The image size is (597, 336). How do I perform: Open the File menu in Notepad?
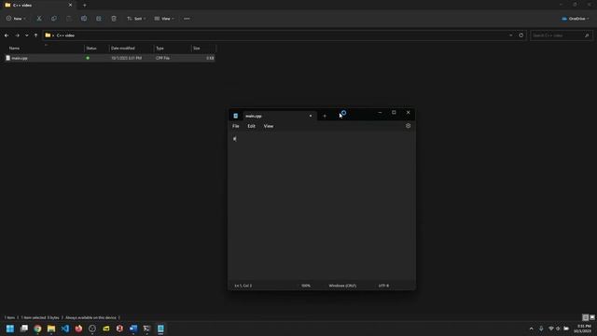pos(236,126)
